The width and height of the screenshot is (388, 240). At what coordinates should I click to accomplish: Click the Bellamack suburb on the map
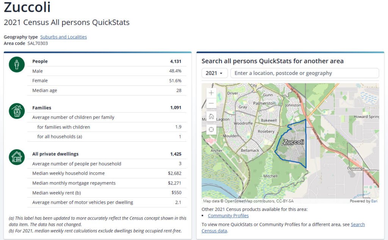250,150
